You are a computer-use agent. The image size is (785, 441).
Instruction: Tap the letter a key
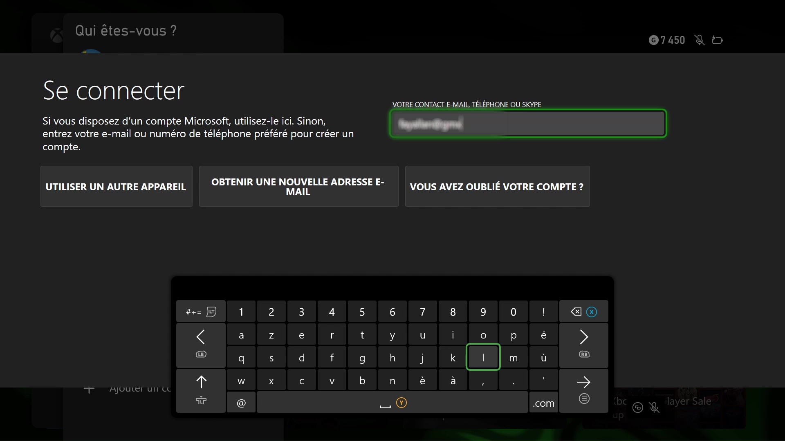coord(241,335)
